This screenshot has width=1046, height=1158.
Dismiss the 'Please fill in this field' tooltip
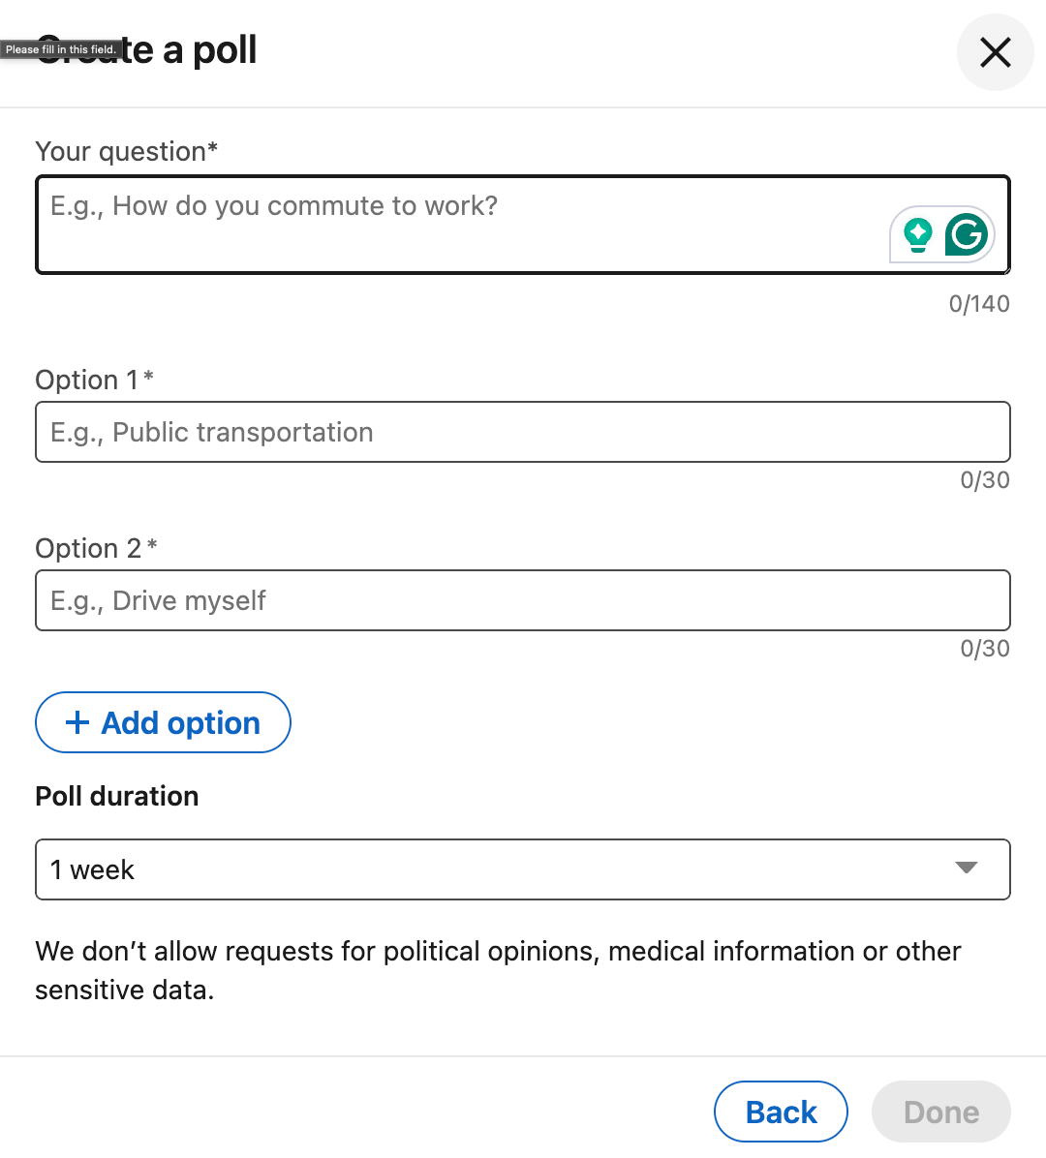coord(61,49)
